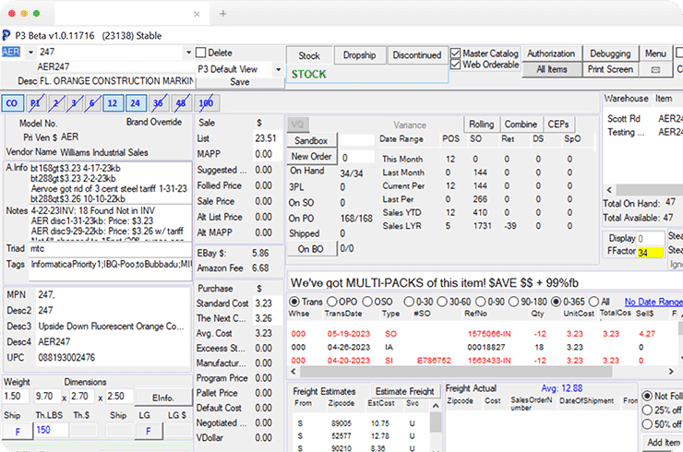The width and height of the screenshot is (683, 452).
Task: Open a new browser tab with plus
Action: point(222,14)
